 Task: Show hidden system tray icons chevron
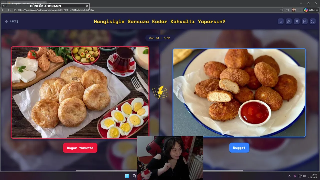tap(289, 176)
